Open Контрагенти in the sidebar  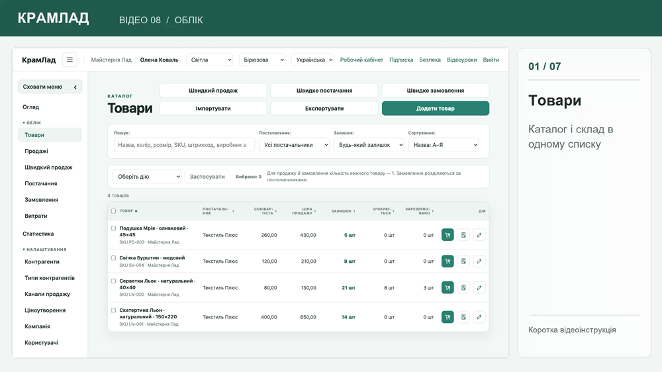[x=42, y=262]
